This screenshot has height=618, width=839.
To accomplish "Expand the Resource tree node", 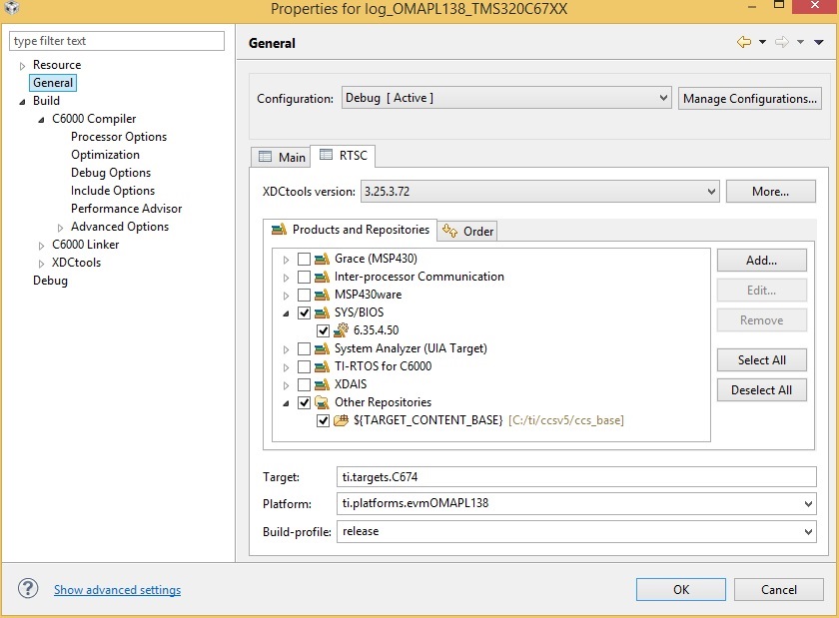I will pyautogui.click(x=22, y=66).
